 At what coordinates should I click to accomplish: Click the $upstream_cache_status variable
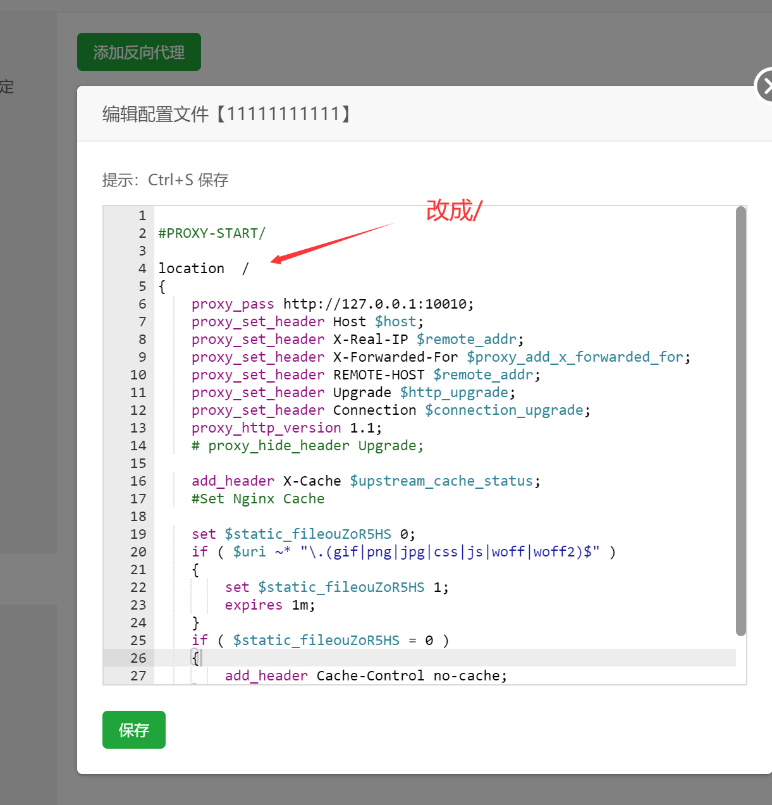point(441,481)
